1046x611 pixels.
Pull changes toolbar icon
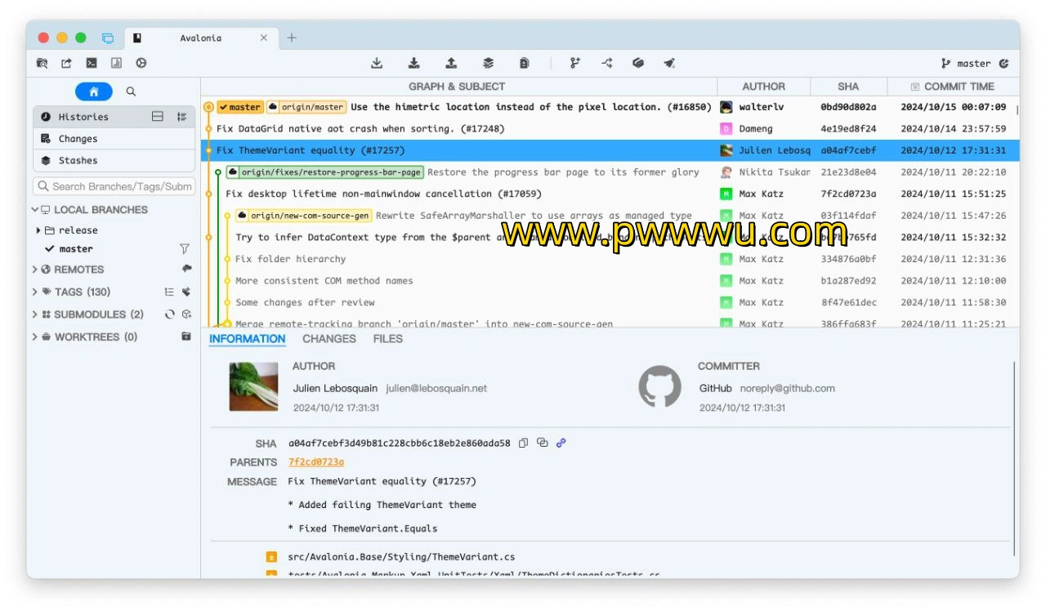414,63
